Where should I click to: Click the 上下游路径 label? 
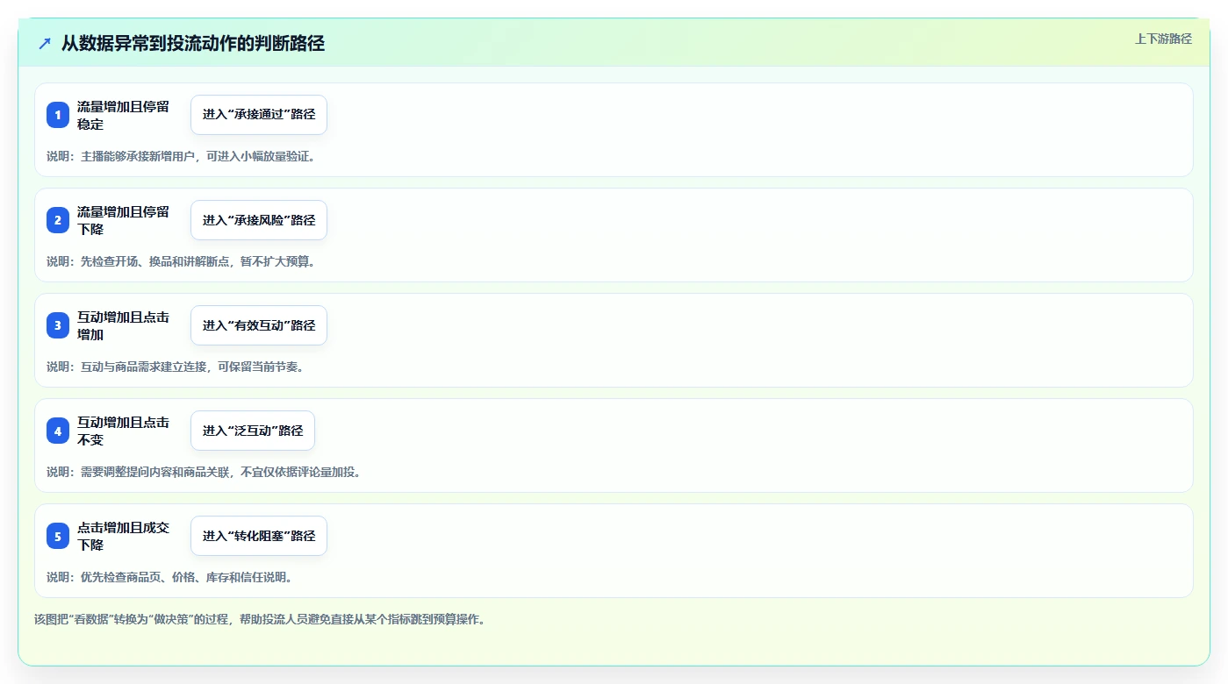[x=1163, y=39]
